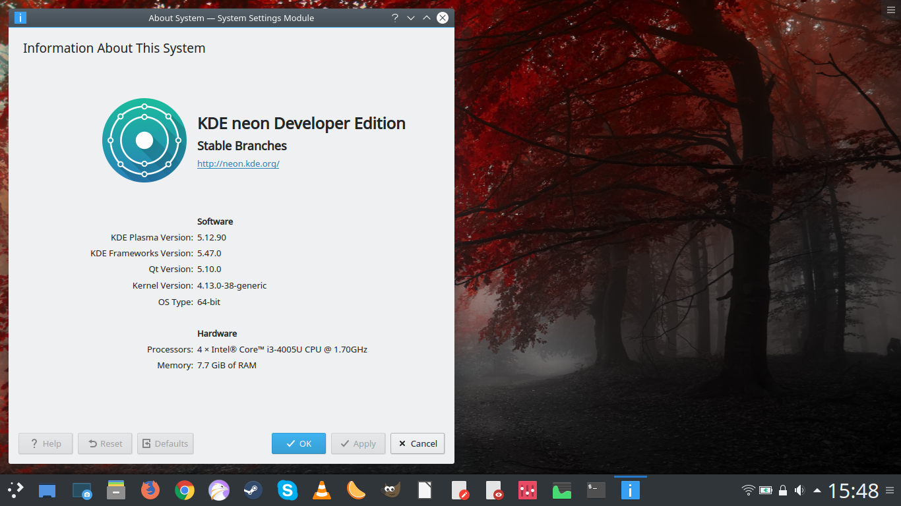Open the panel hamburger menu beside clock
Screen dimensions: 901x506
[x=891, y=490]
